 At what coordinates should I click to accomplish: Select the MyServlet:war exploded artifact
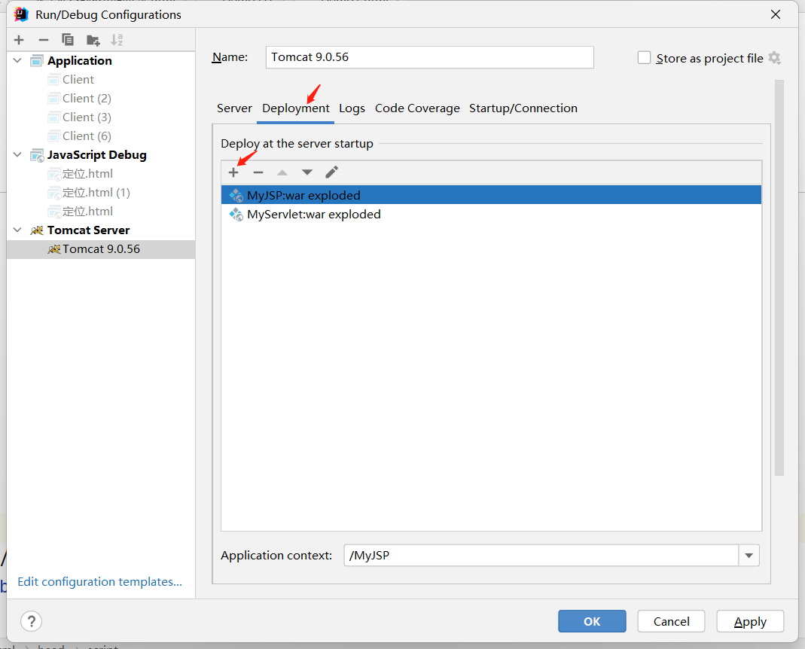pyautogui.click(x=491, y=214)
